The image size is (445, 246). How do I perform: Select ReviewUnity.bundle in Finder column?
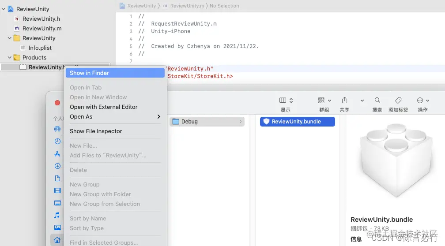[298, 122]
